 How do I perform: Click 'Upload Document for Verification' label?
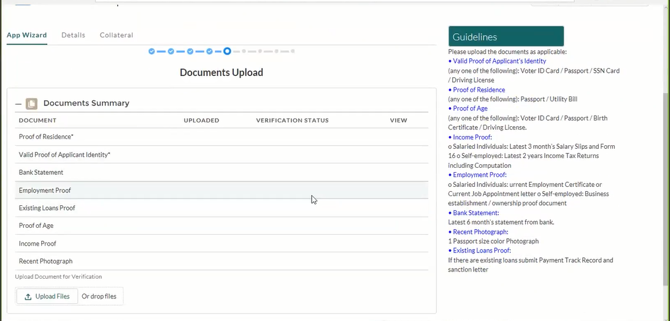pyautogui.click(x=58, y=277)
